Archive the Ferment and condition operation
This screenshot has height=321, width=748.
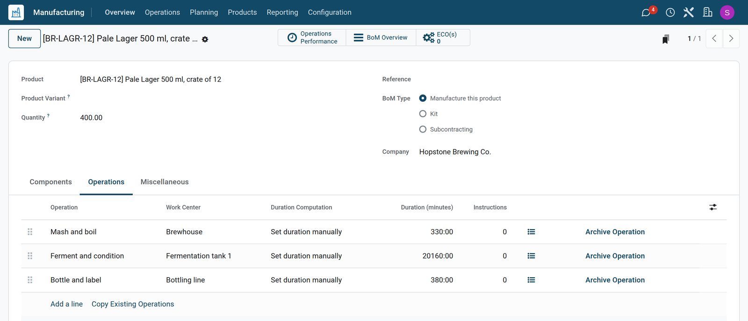tap(615, 256)
